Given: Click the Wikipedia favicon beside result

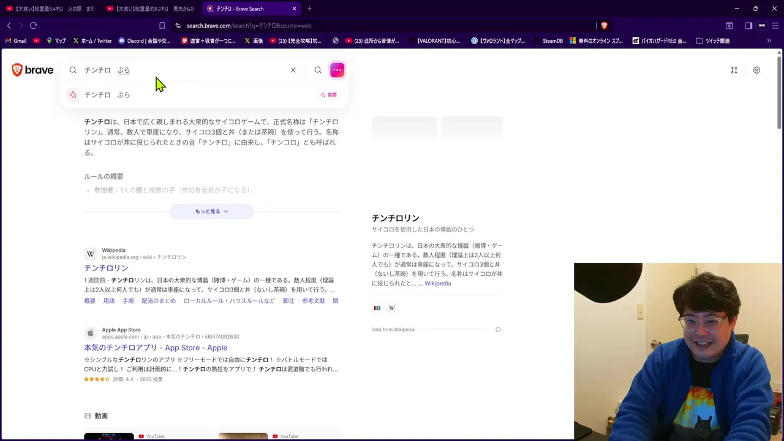Looking at the screenshot, I should tap(91, 254).
